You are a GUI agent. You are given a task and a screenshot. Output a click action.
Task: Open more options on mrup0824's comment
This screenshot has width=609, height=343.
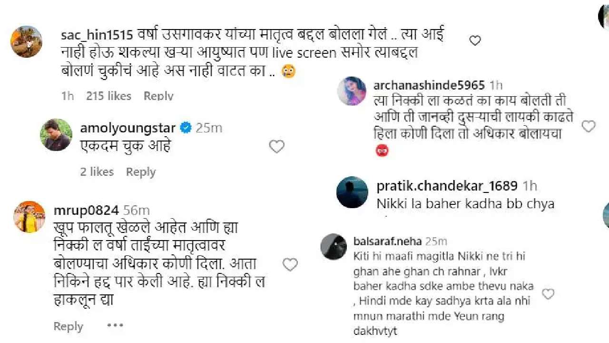coord(115,326)
